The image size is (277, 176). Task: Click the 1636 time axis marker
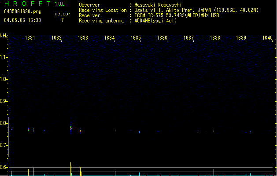162,38
